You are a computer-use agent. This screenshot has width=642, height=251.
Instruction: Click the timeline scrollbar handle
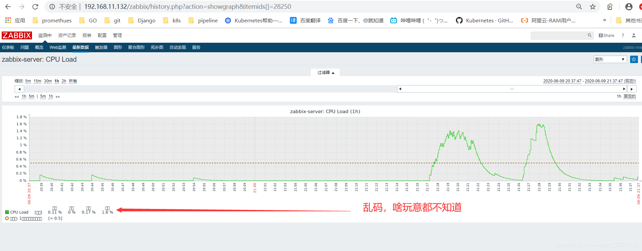click(512, 89)
